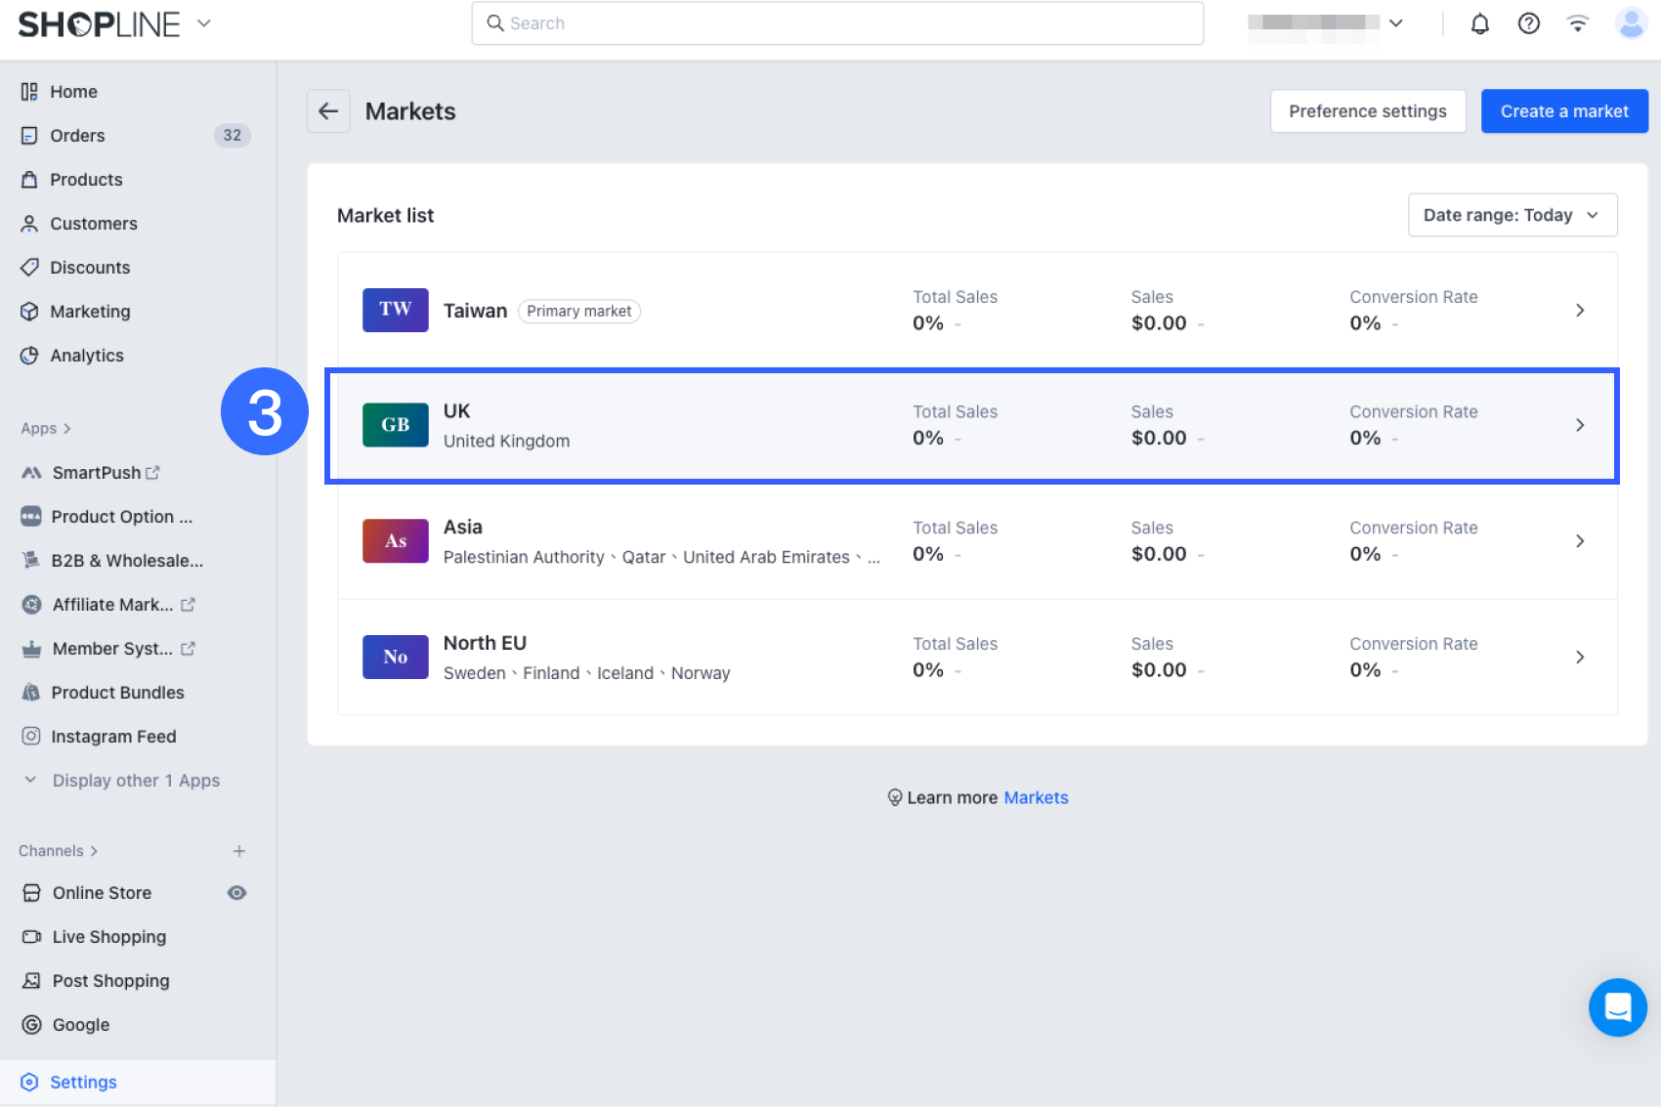The width and height of the screenshot is (1661, 1107).
Task: Open UK market via right chevron
Action: 1580,425
